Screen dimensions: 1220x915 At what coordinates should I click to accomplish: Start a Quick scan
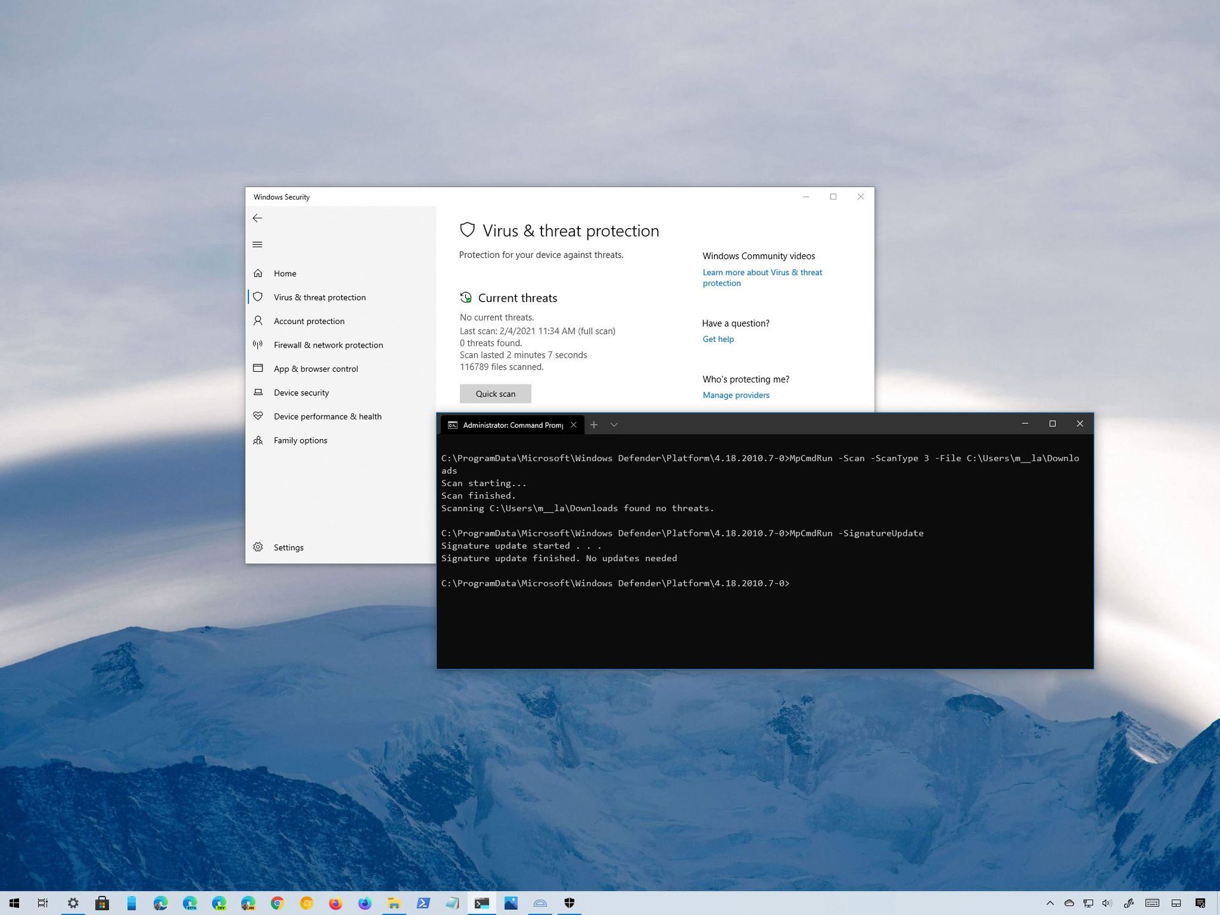click(495, 393)
